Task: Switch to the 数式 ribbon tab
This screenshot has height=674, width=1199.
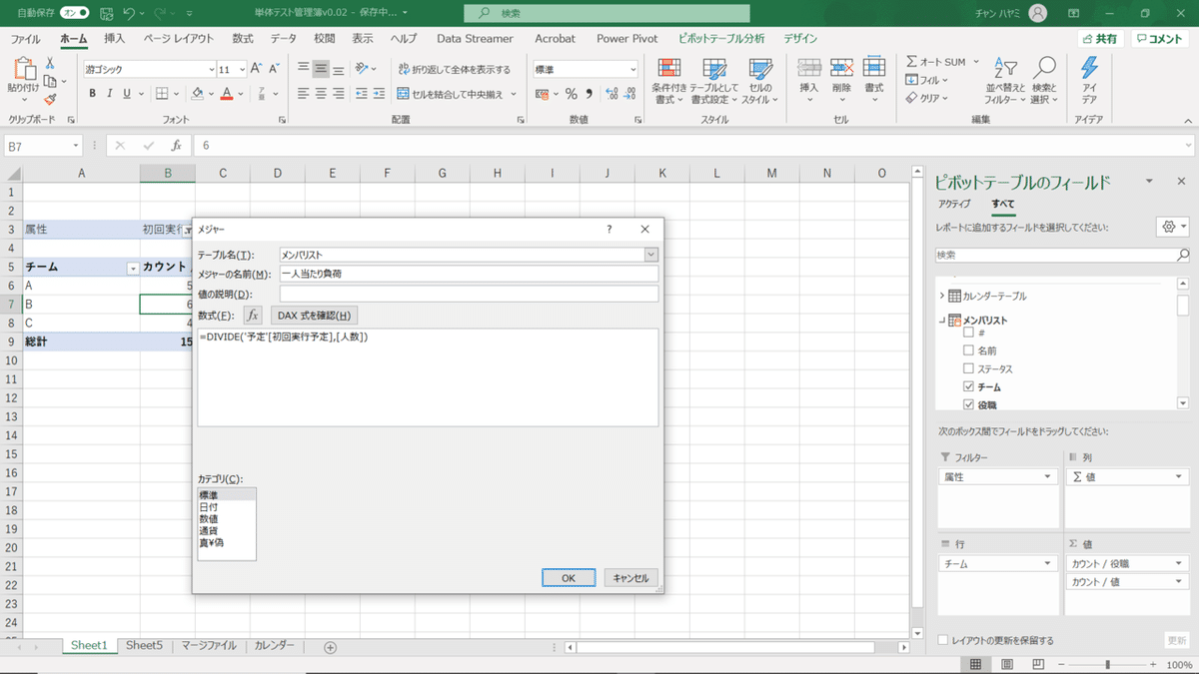Action: [x=243, y=39]
